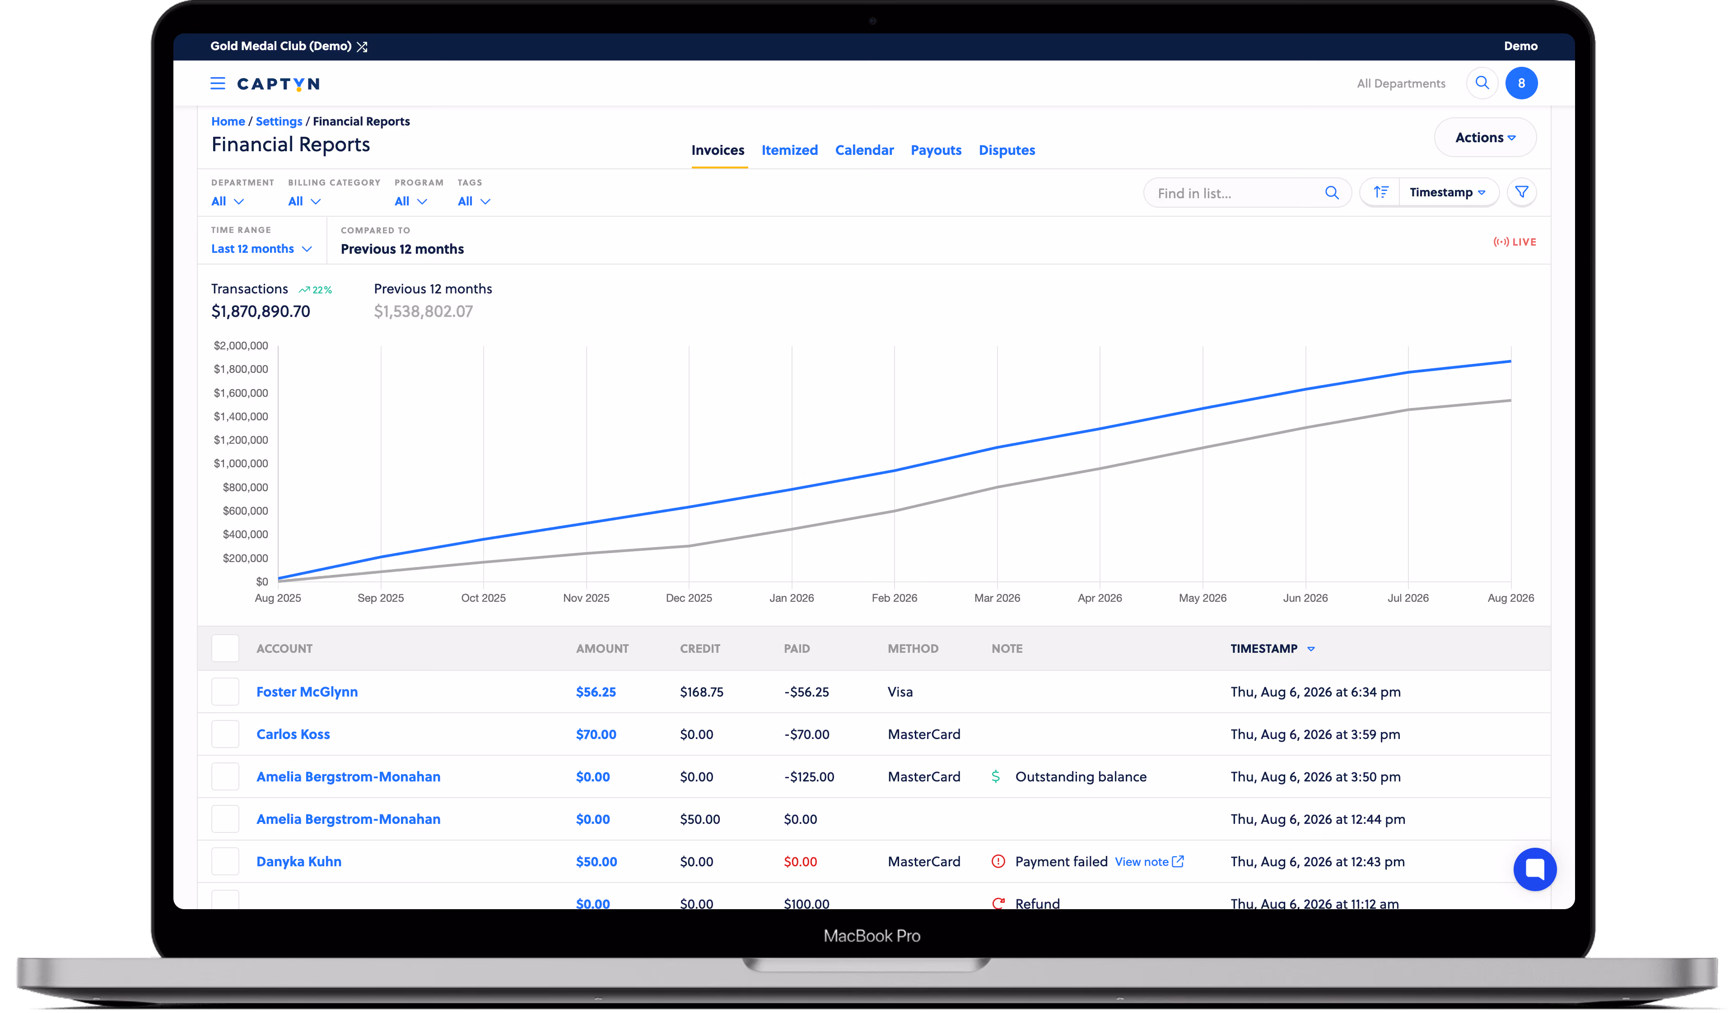Open Carlos Koss account
This screenshot has width=1734, height=1013.
[293, 734]
